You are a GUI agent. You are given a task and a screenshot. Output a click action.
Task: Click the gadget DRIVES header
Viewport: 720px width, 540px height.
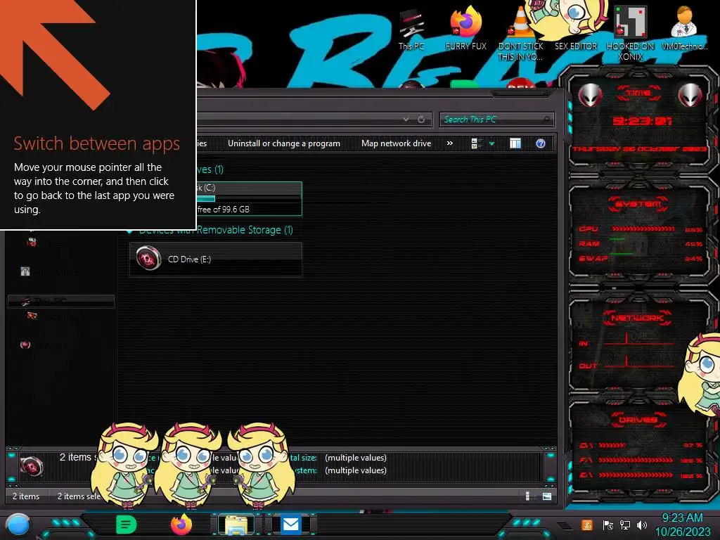[638, 419]
